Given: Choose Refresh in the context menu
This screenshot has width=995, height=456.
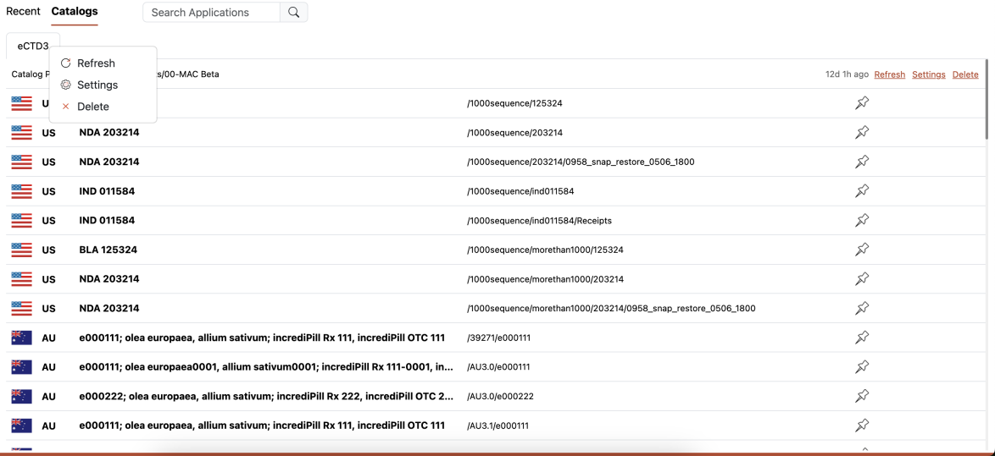Looking at the screenshot, I should point(95,63).
